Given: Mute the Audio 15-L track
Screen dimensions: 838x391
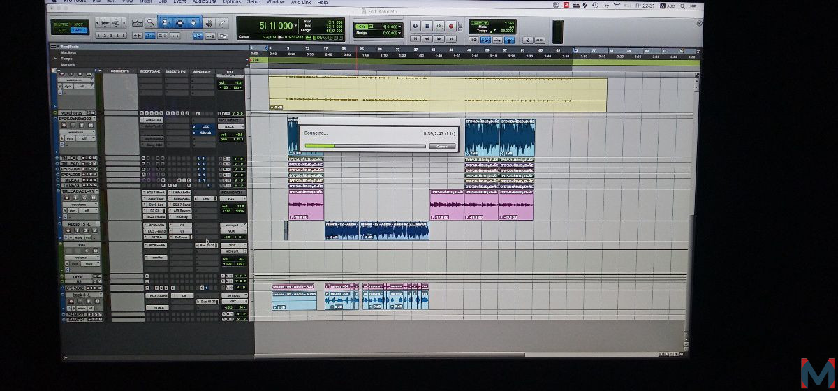Looking at the screenshot, I should click(94, 230).
